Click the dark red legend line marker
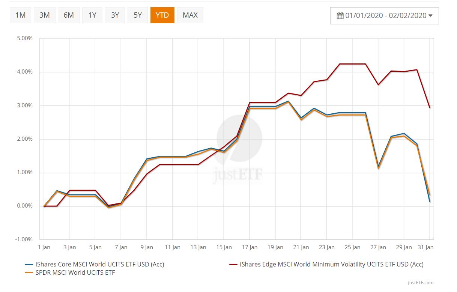457x292 pixels. (233, 265)
